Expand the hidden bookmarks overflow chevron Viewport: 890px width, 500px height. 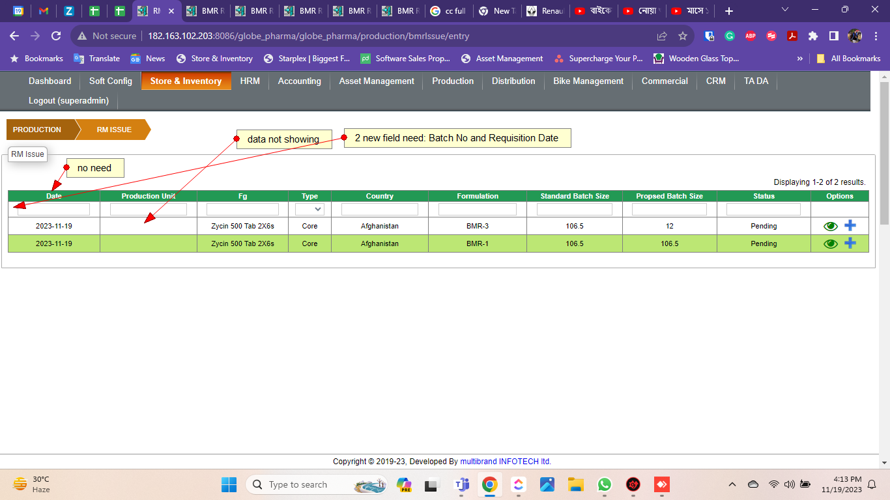pos(800,59)
